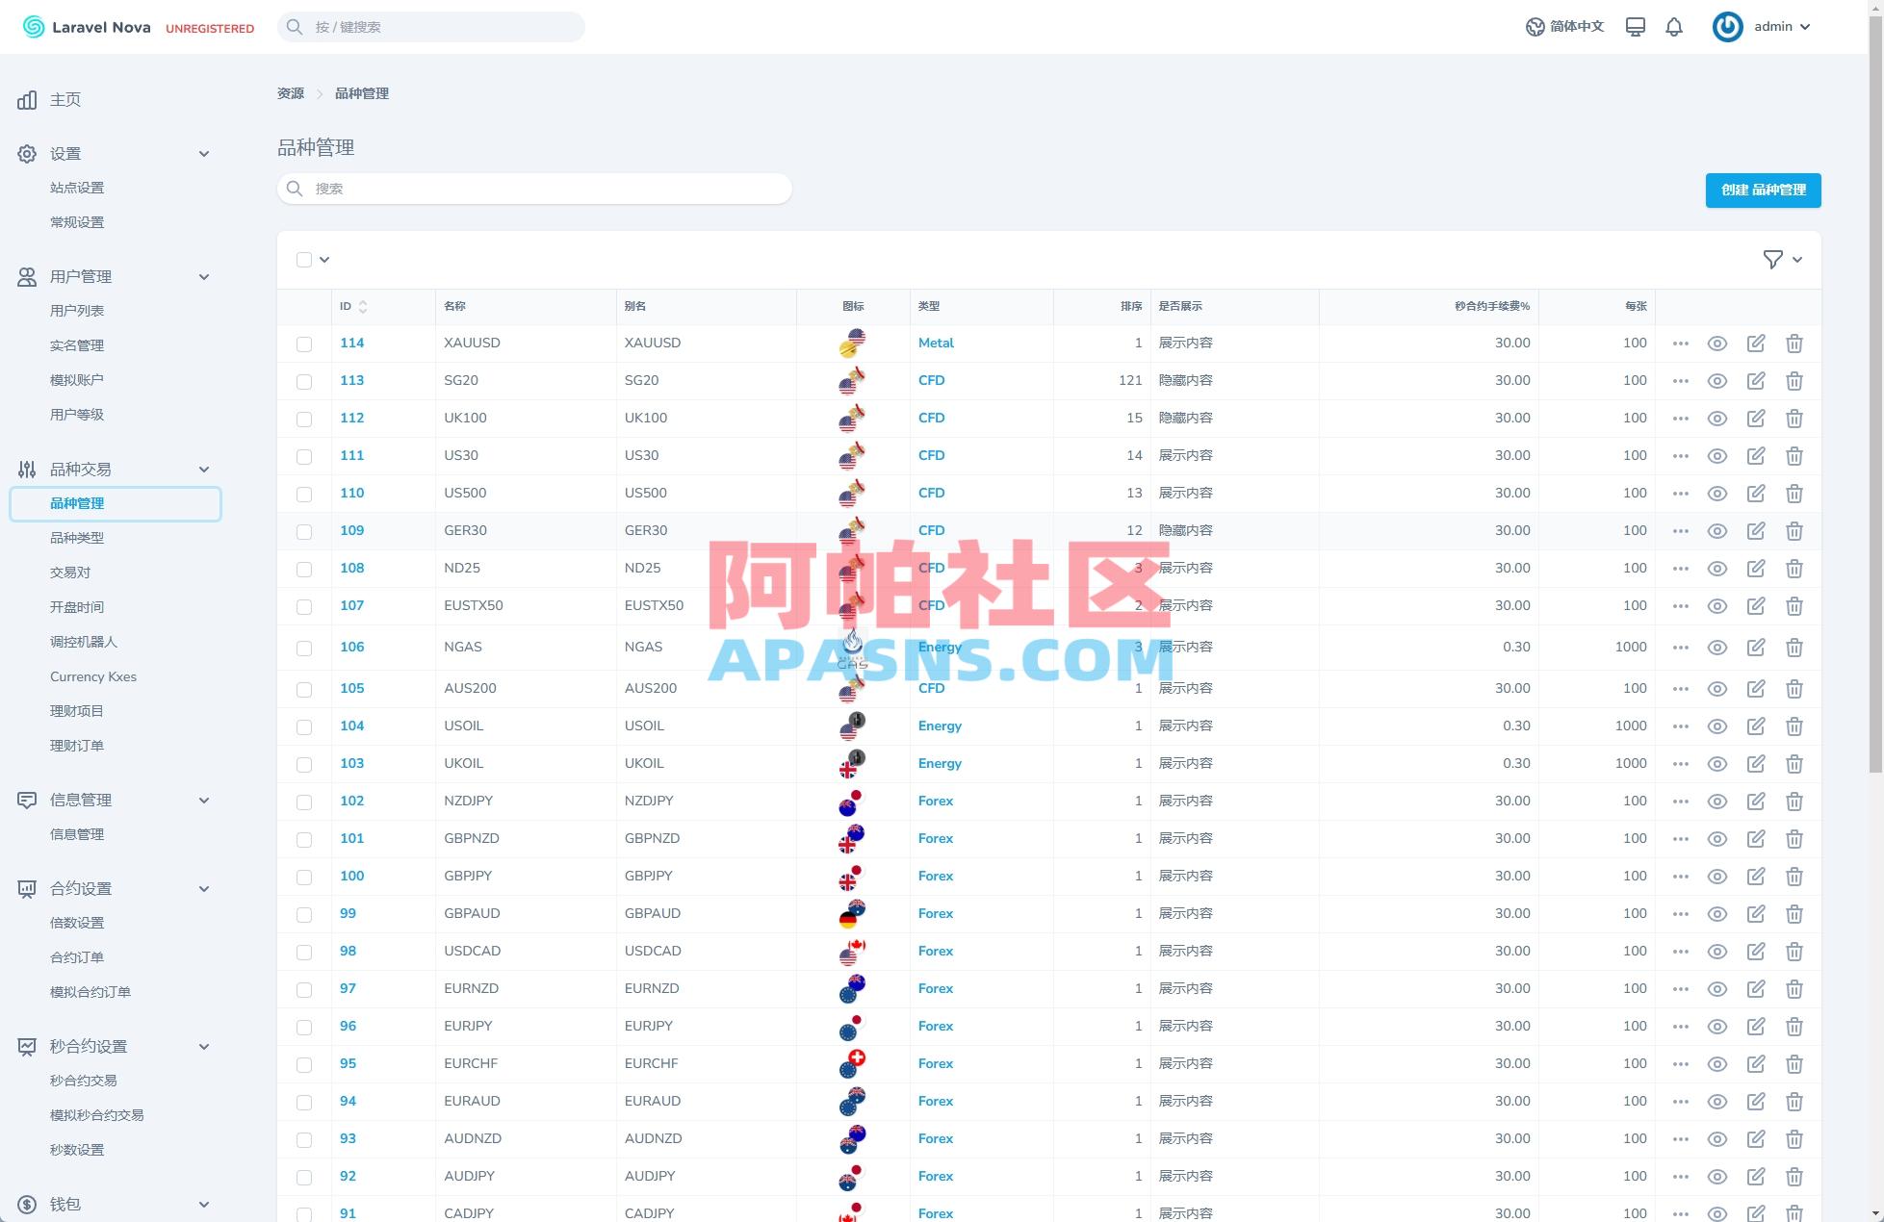The image size is (1884, 1222).
Task: Type in the table search field
Action: [535, 189]
